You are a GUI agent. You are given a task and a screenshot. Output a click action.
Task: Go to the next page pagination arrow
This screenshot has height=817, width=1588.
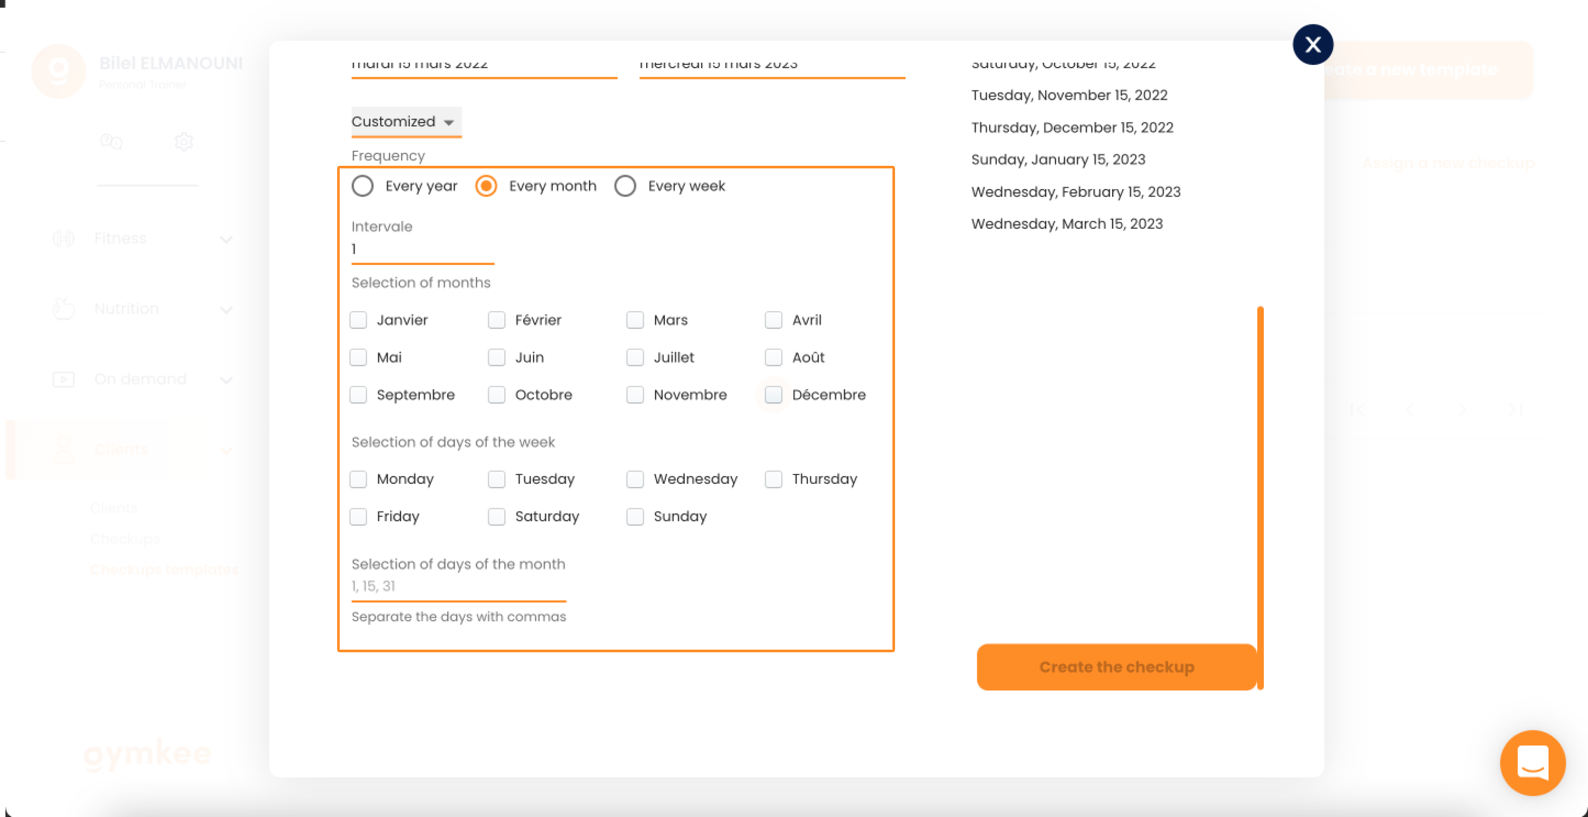(1463, 410)
